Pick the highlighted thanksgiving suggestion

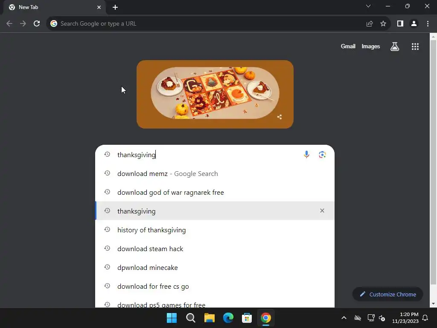[x=215, y=211]
